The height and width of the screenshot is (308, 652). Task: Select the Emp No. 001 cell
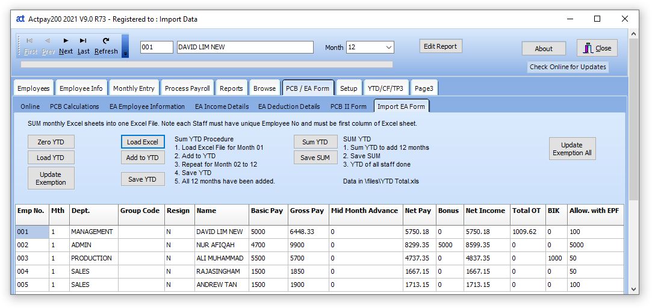[31, 232]
